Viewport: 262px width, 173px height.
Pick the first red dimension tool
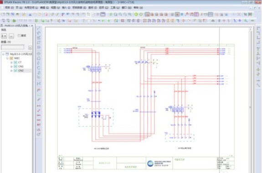(x=39, y=106)
